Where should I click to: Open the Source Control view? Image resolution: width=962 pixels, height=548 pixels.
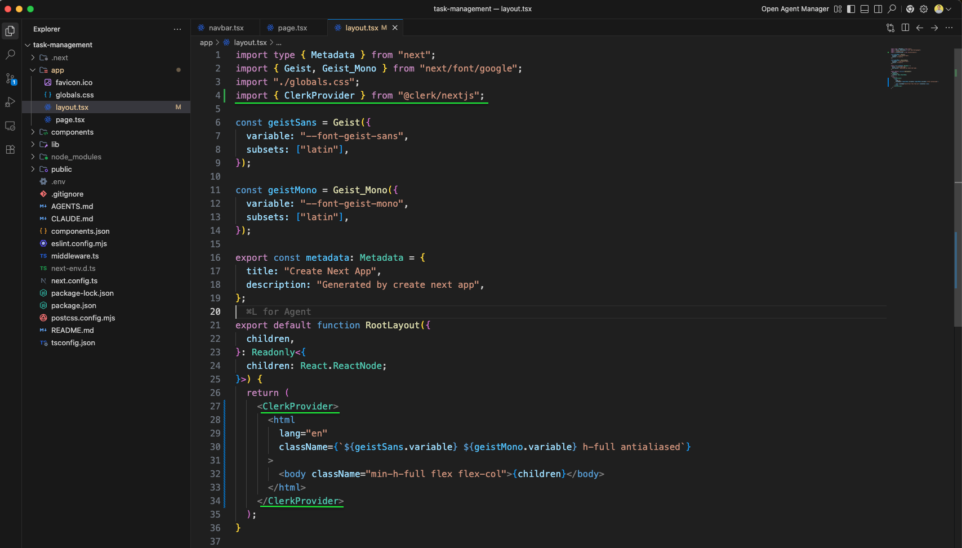click(x=10, y=78)
